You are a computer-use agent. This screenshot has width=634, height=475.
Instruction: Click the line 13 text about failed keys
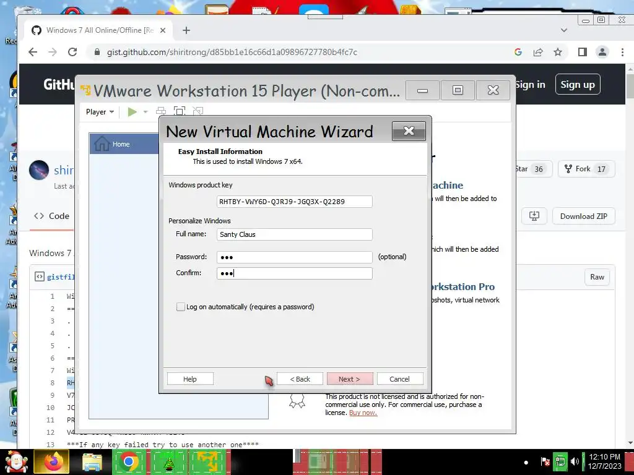(163, 445)
